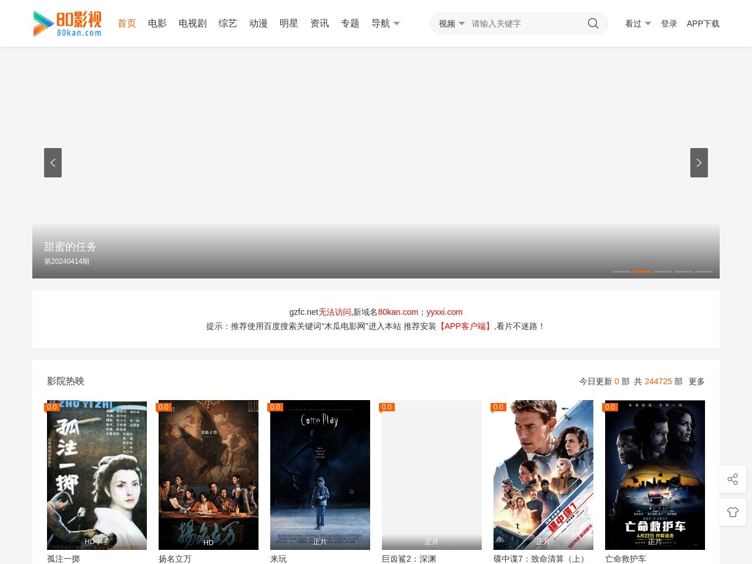Expand the 看过 history dropdown
752x564 pixels.
point(637,23)
